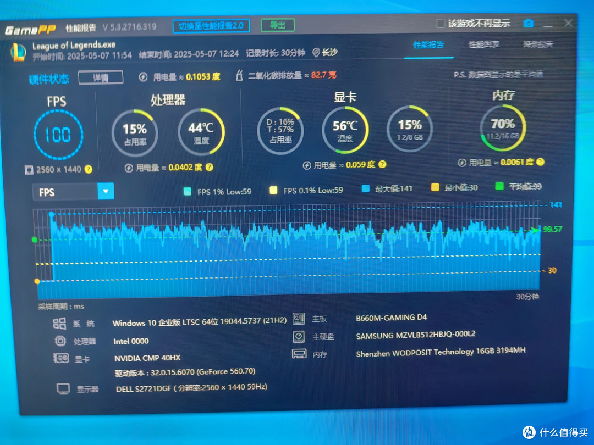Screen dimensions: 594x445
Task: Click the 99.57 average chart marker
Action: [x=552, y=229]
